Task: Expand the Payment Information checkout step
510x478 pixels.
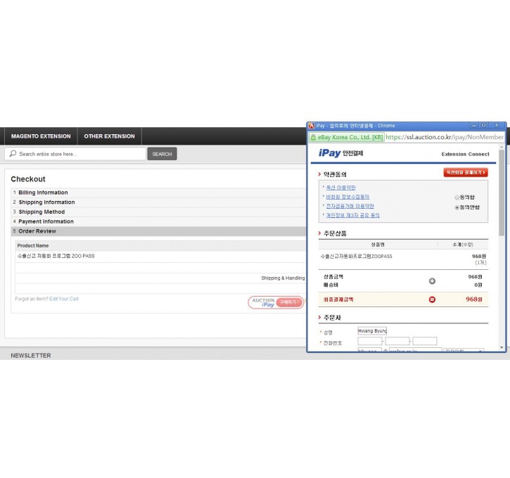Action: point(46,221)
